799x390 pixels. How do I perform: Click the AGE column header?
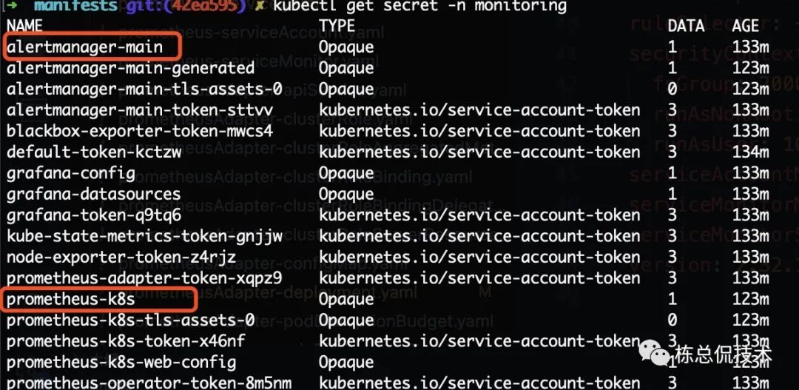746,26
